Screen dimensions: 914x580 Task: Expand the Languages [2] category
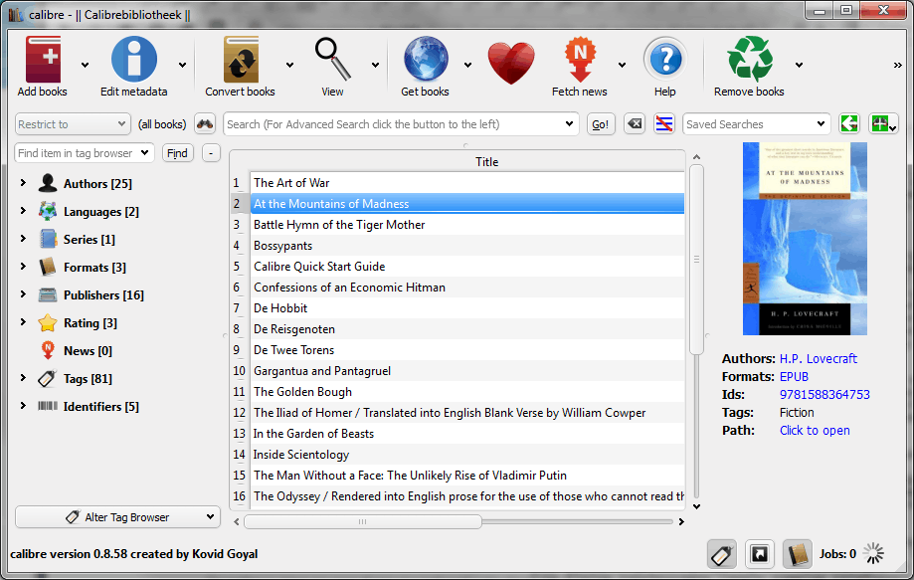(x=23, y=211)
